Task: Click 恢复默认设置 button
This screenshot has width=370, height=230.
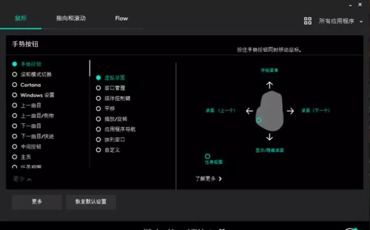Action: click(x=91, y=202)
